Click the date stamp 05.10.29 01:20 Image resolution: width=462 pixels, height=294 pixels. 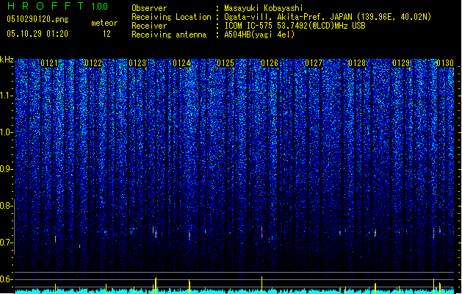(37, 34)
